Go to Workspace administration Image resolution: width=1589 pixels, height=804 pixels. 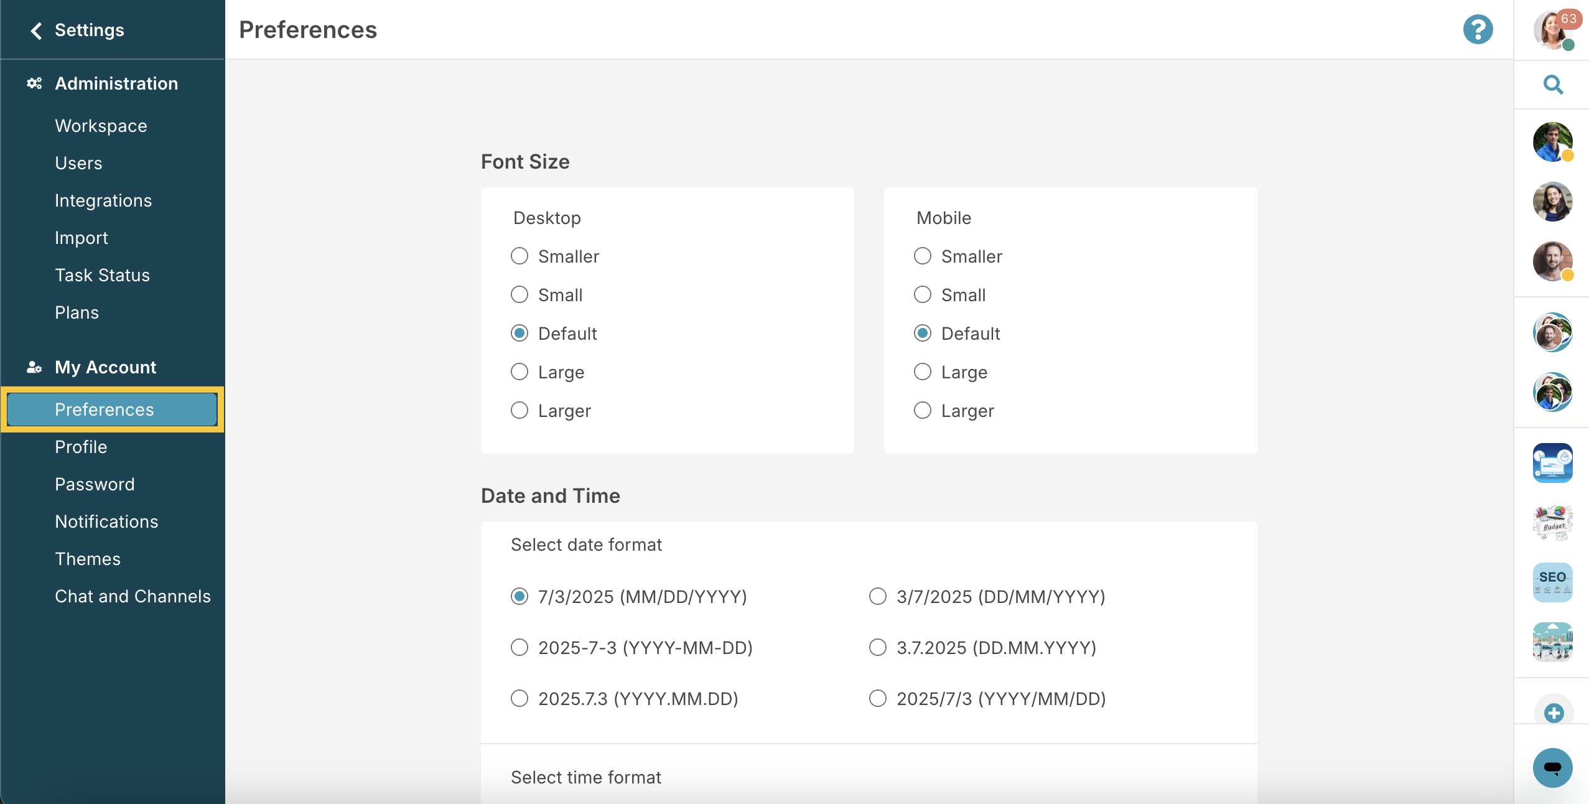pyautogui.click(x=101, y=126)
